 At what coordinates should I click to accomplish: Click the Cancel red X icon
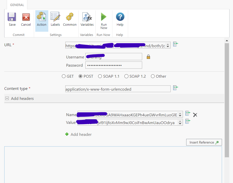(x=26, y=17)
